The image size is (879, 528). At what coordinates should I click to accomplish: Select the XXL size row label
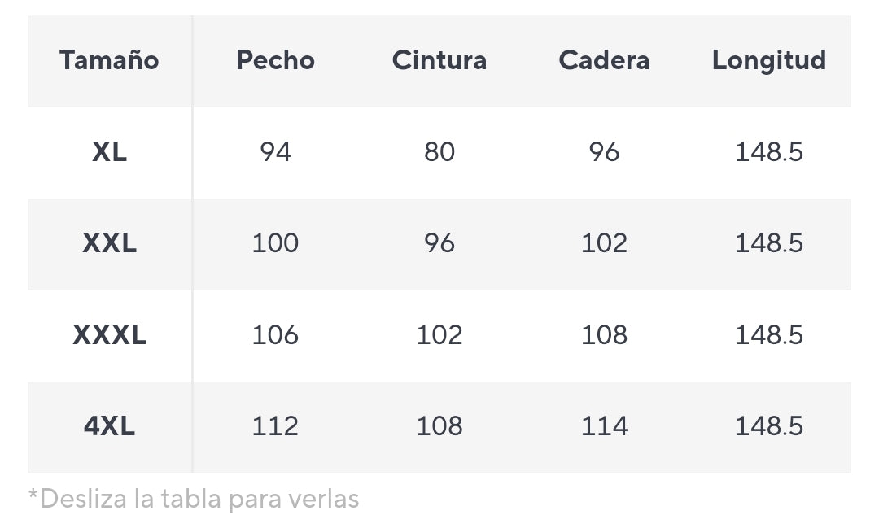[x=109, y=243]
